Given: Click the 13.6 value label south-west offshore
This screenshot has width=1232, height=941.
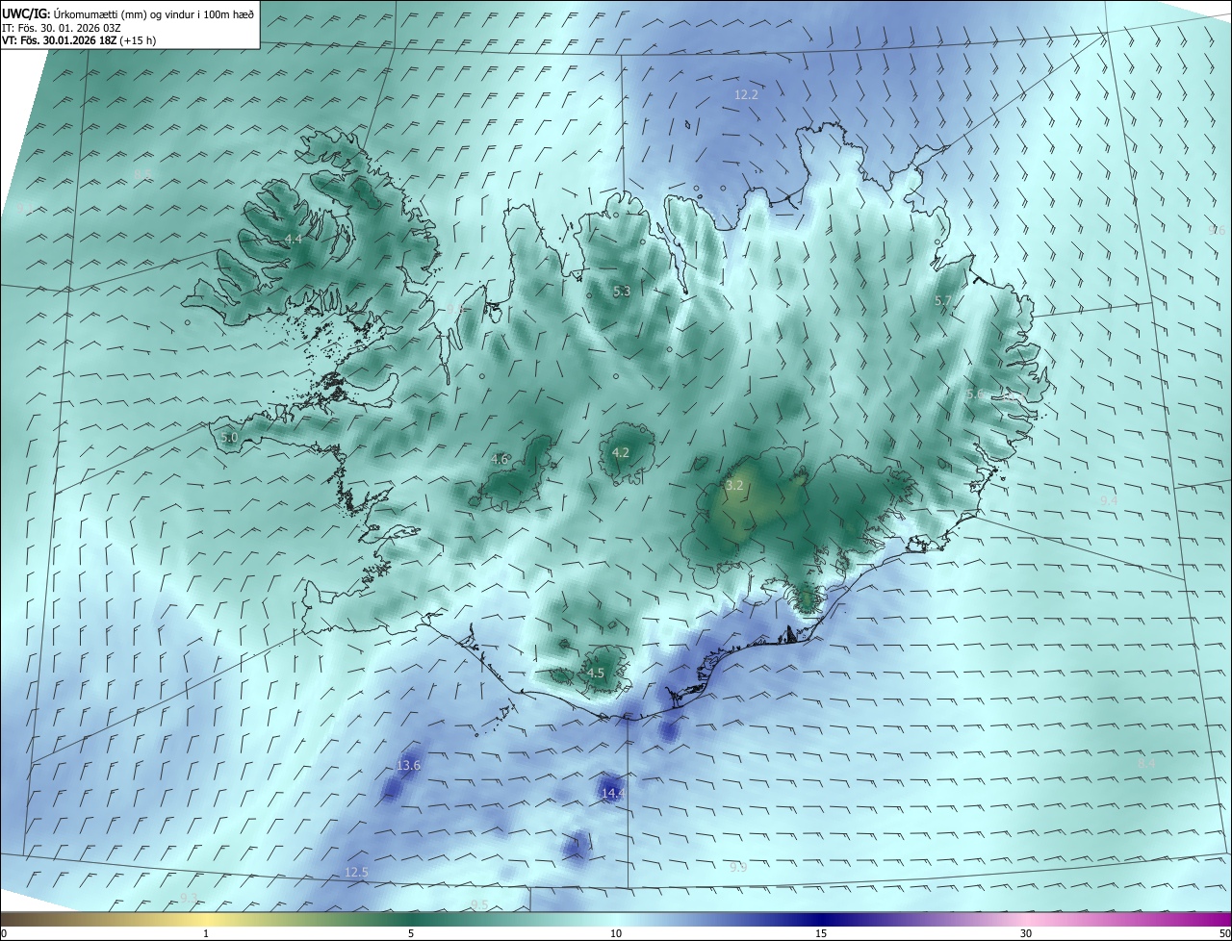Looking at the screenshot, I should click(x=408, y=765).
